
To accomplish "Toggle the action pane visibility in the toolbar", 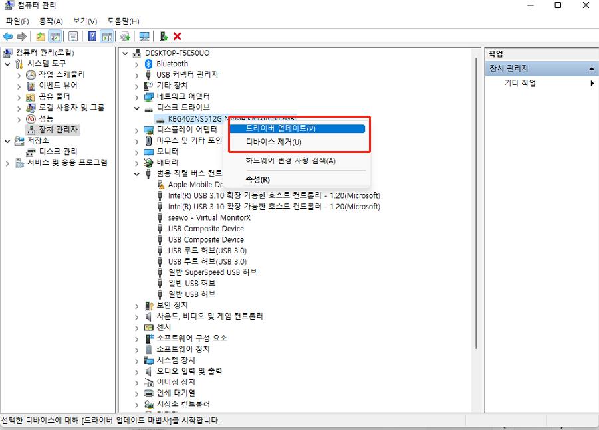I will [x=108, y=36].
